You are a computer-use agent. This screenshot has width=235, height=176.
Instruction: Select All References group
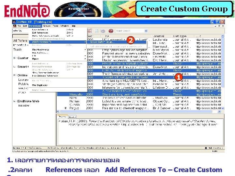pyautogui.click(x=21, y=40)
